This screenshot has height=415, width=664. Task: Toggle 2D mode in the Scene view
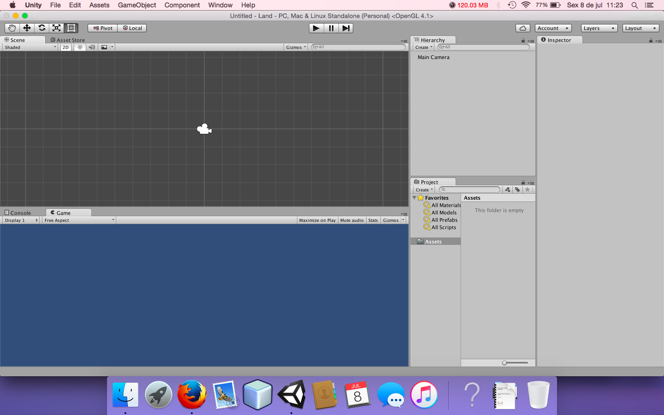(x=65, y=47)
